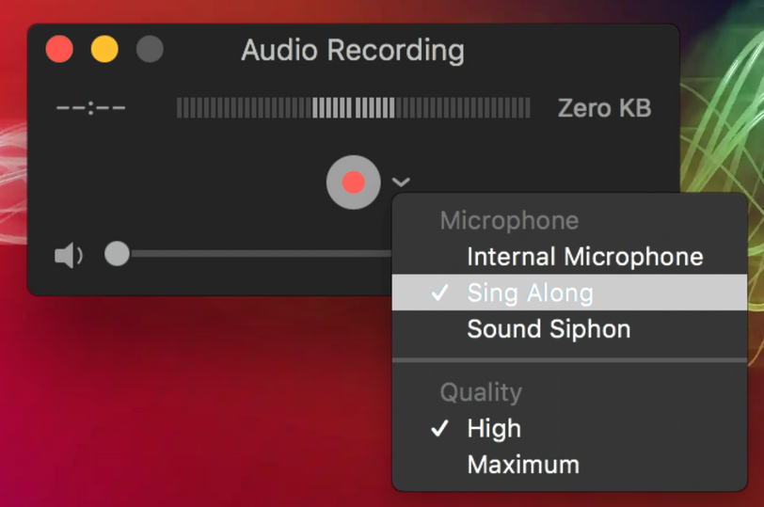Click the gray disabled zoom button
This screenshot has height=507, width=764.
151,49
